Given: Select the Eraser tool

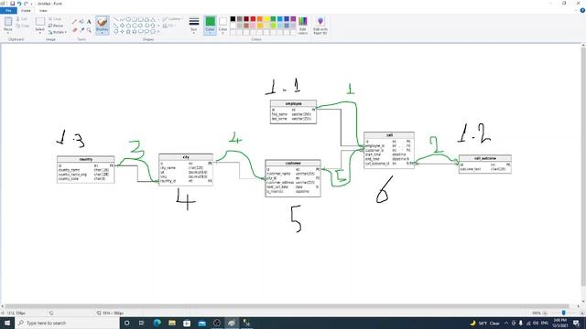Looking at the screenshot, I should [x=74, y=30].
